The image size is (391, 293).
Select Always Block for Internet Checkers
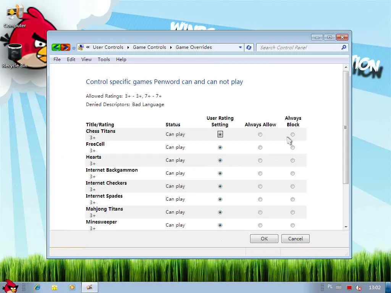click(292, 186)
